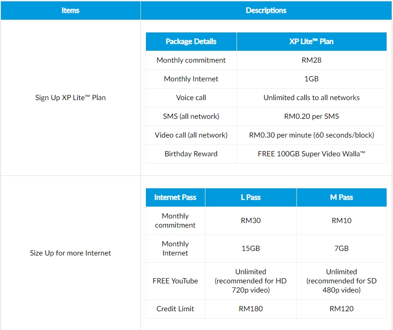Select the Internet Pass header cell
The width and height of the screenshot is (393, 330).
click(175, 197)
